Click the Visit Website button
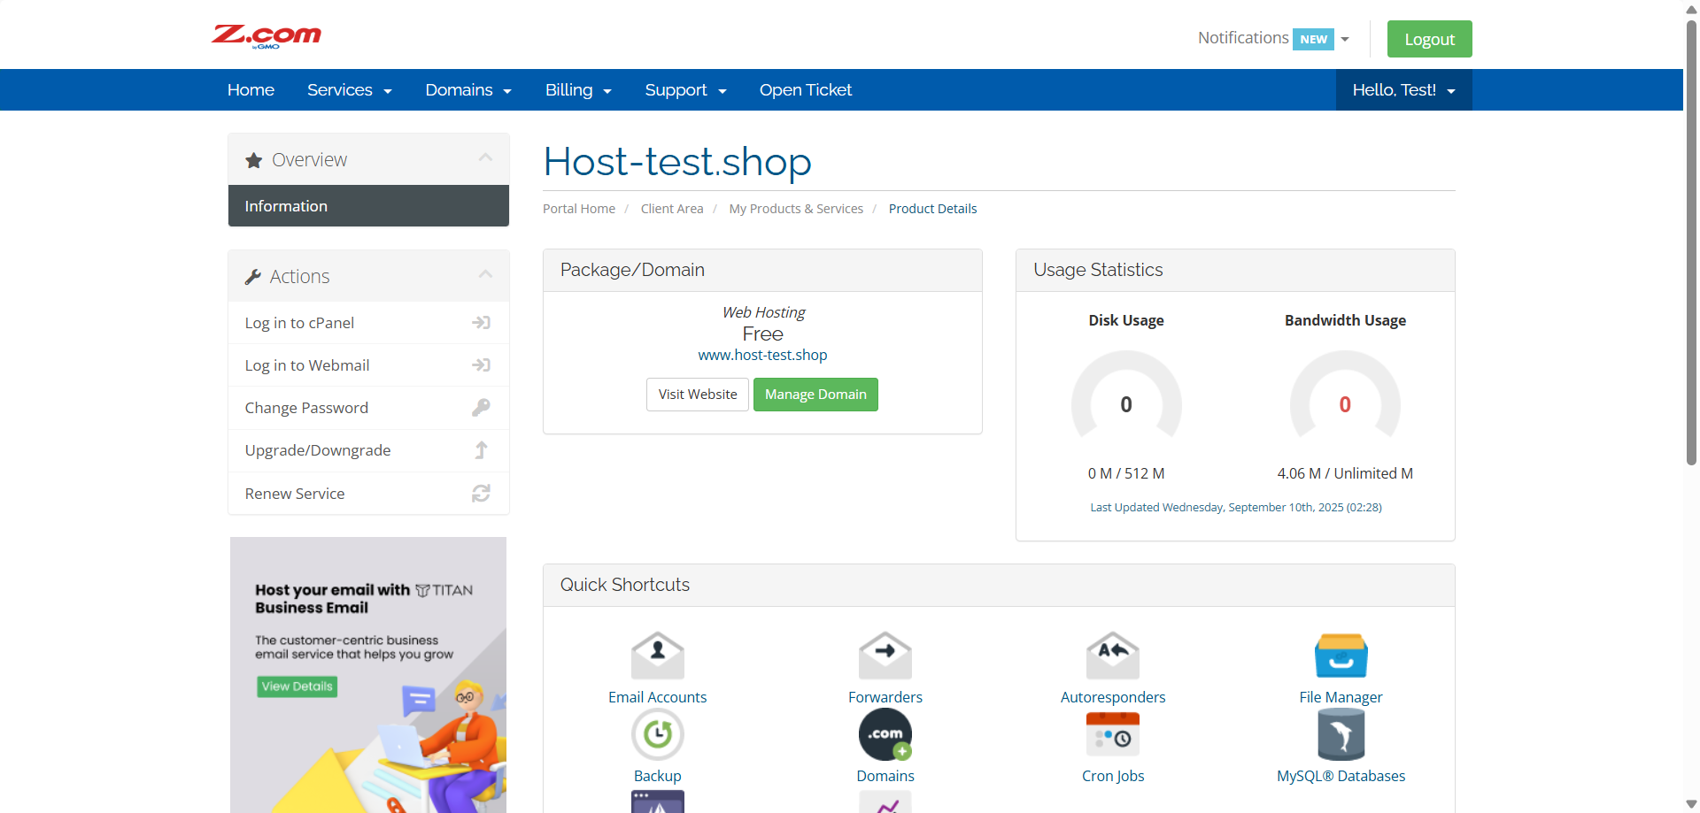Image resolution: width=1700 pixels, height=813 pixels. 698,395
